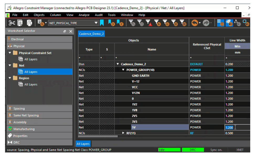Float the Worksheet Selector panel
The width and height of the screenshot is (256, 157).
65,31
